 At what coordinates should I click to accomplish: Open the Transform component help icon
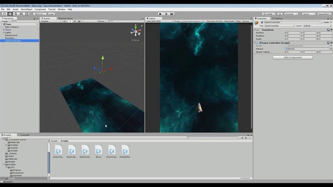[x=328, y=30]
